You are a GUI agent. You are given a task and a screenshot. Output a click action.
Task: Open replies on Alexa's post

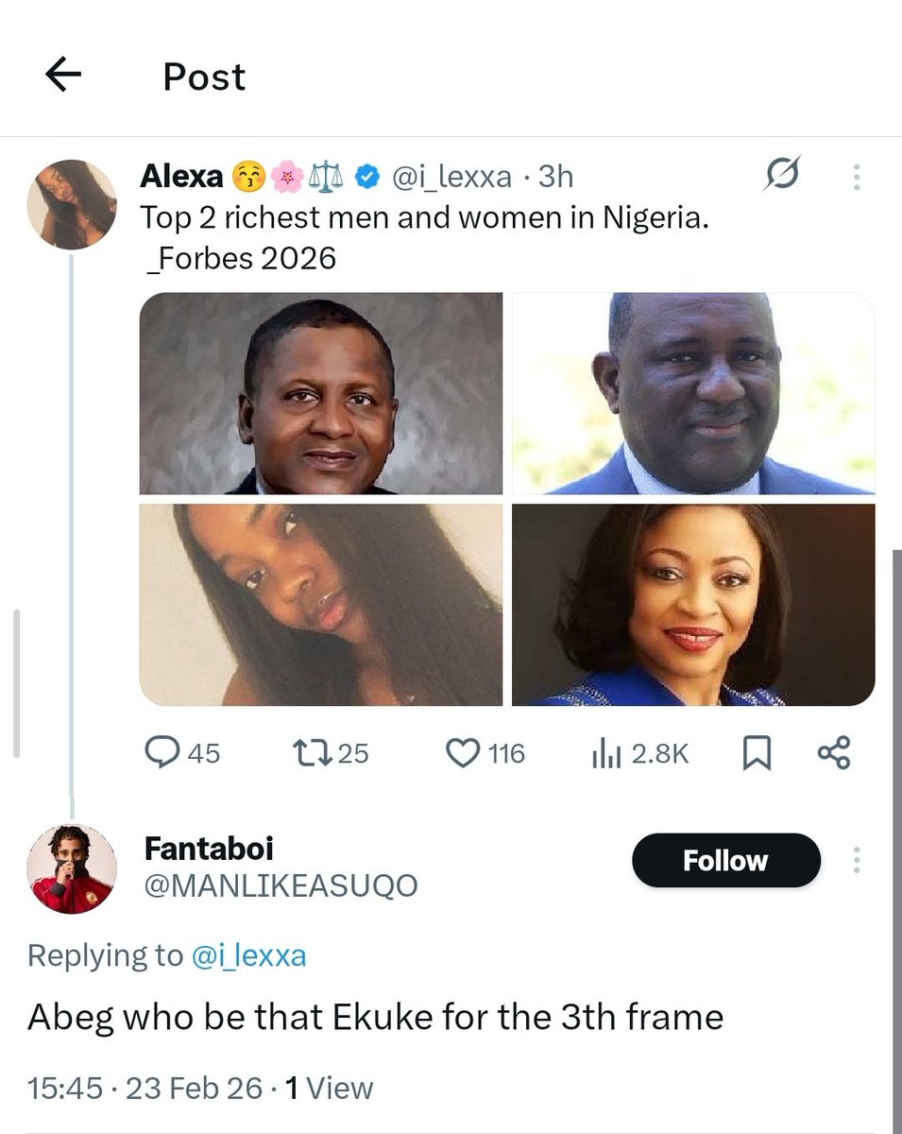click(x=163, y=753)
